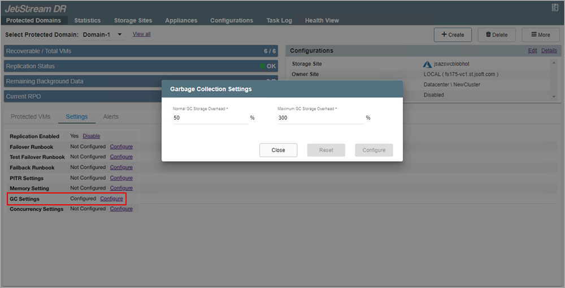The width and height of the screenshot is (565, 288).
Task: Go to the Task Log tab
Action: coord(279,20)
